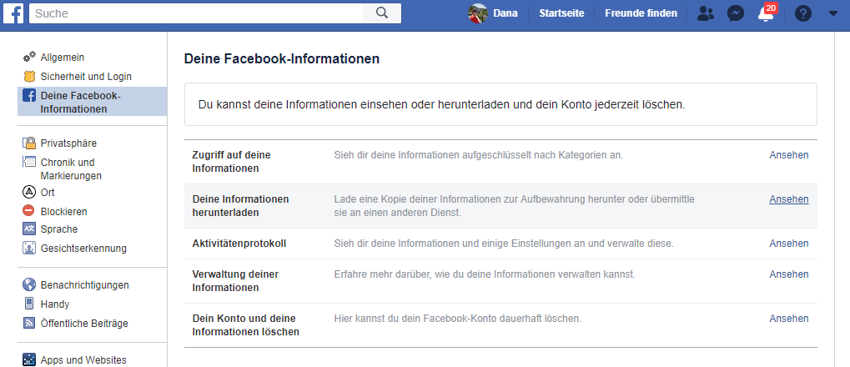The image size is (850, 367).
Task: Click the Ort location icon
Action: coord(28,193)
